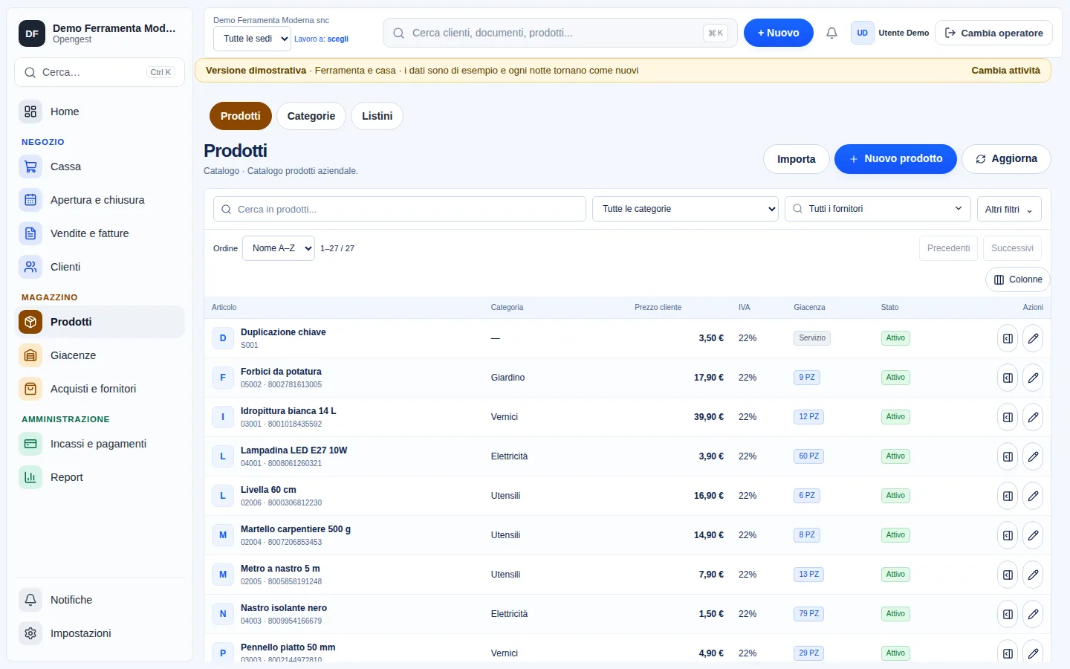Open details panel icon for Lampadina LED E27 10W
The image size is (1070, 669).
coord(1008,456)
